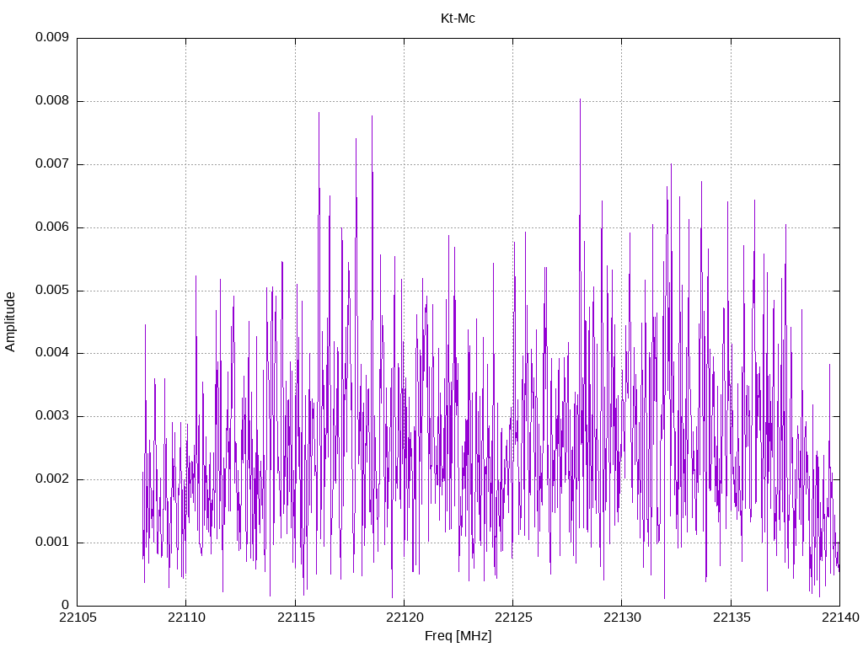Click y-axis tick label 0.001
This screenshot has width=863, height=647.
[52, 543]
